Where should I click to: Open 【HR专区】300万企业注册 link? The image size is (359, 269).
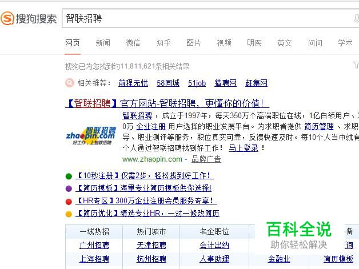146,200
